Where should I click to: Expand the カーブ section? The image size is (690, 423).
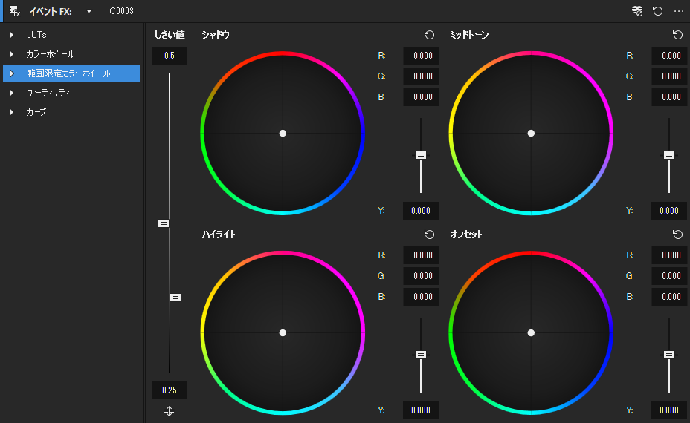pos(12,112)
